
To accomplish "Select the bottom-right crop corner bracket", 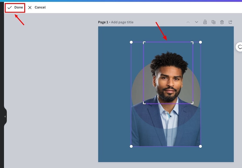I will click(x=192, y=103).
